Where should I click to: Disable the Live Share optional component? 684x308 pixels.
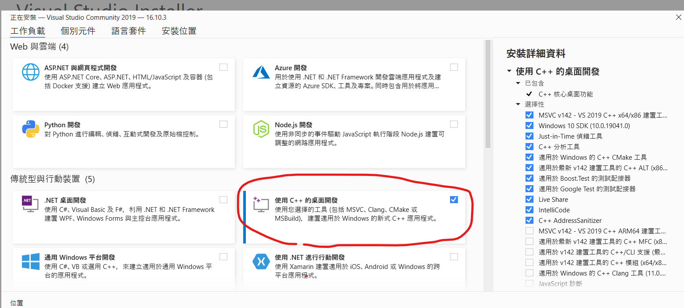[x=529, y=200]
